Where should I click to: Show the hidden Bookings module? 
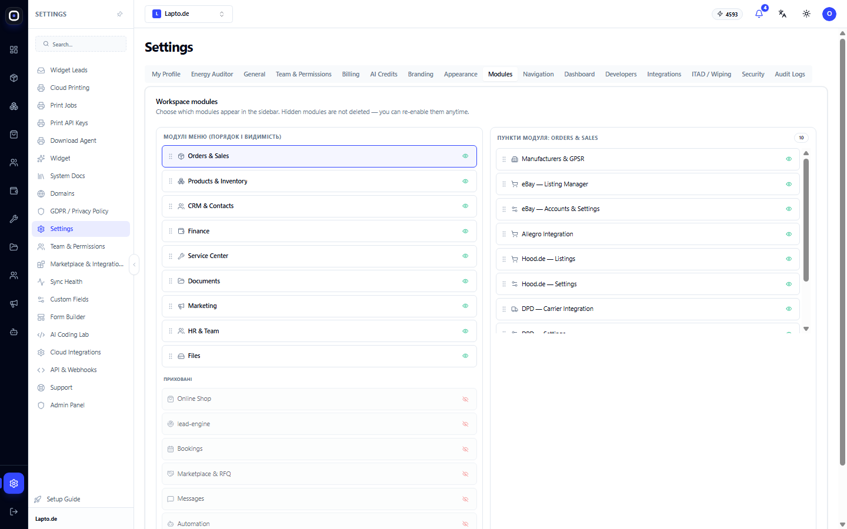tap(465, 449)
